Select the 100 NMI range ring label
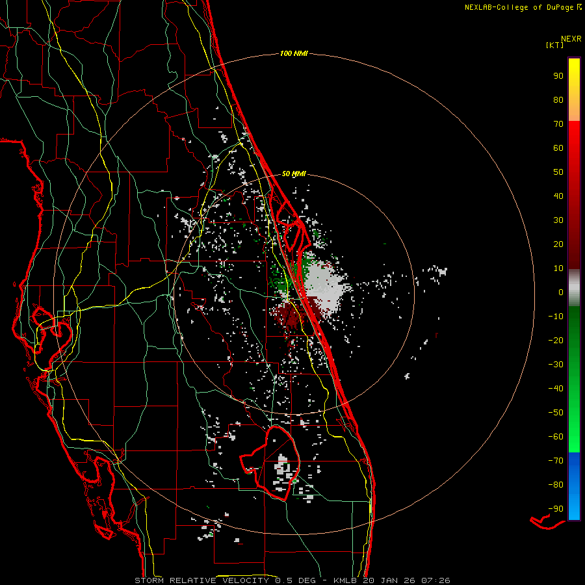 [294, 54]
